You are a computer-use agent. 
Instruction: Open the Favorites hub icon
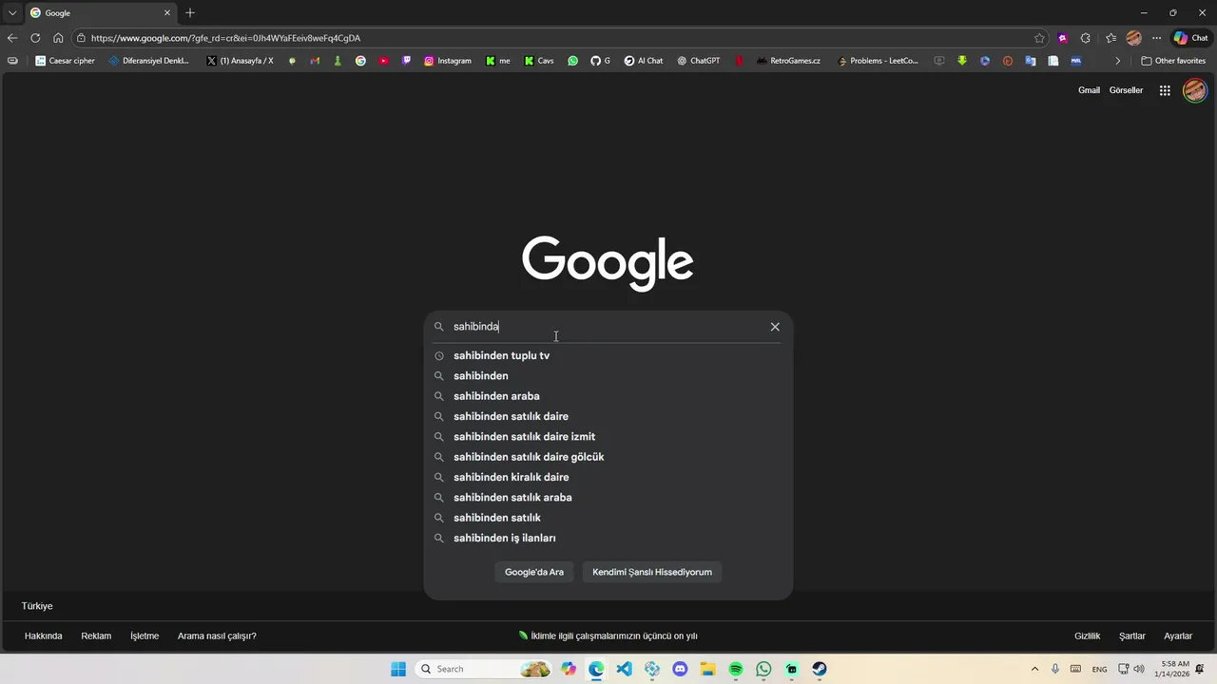[x=1111, y=38]
